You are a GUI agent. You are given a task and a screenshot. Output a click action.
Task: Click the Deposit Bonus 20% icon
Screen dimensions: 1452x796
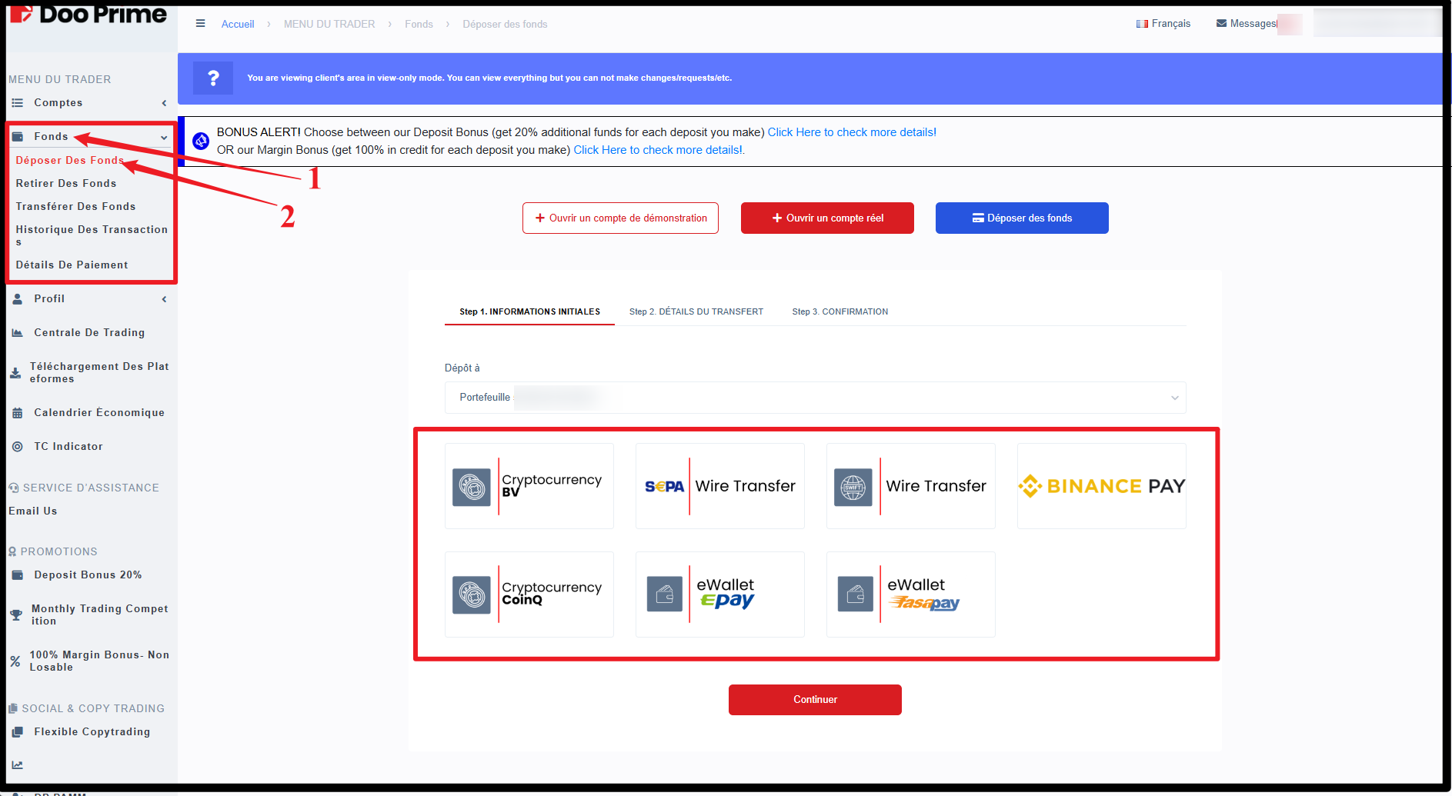(x=18, y=575)
